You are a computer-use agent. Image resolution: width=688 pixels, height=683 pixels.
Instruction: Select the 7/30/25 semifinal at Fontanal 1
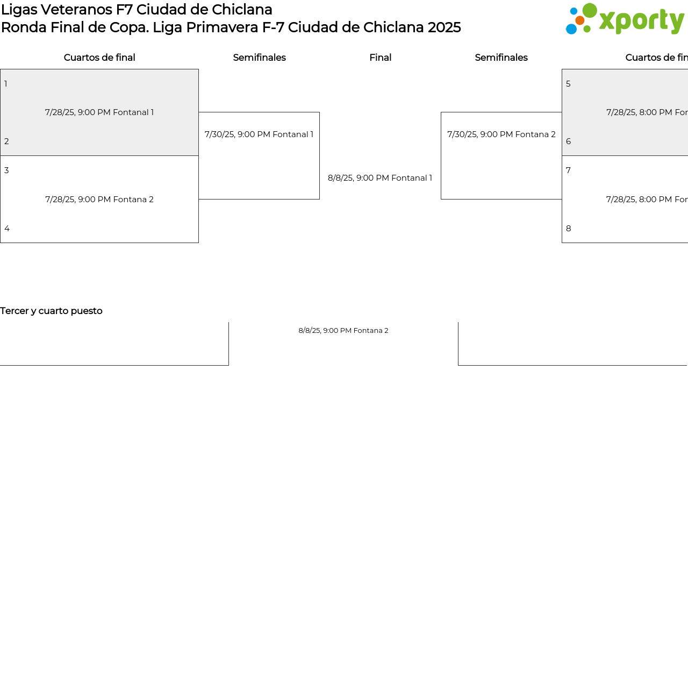pos(259,134)
